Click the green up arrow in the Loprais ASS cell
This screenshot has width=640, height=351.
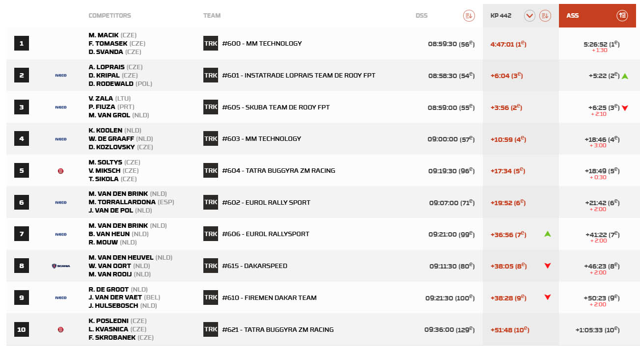point(625,76)
